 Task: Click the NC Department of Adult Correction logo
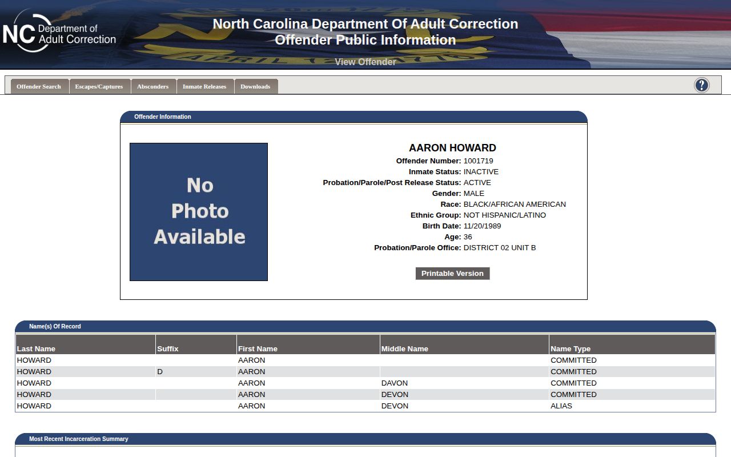click(59, 34)
